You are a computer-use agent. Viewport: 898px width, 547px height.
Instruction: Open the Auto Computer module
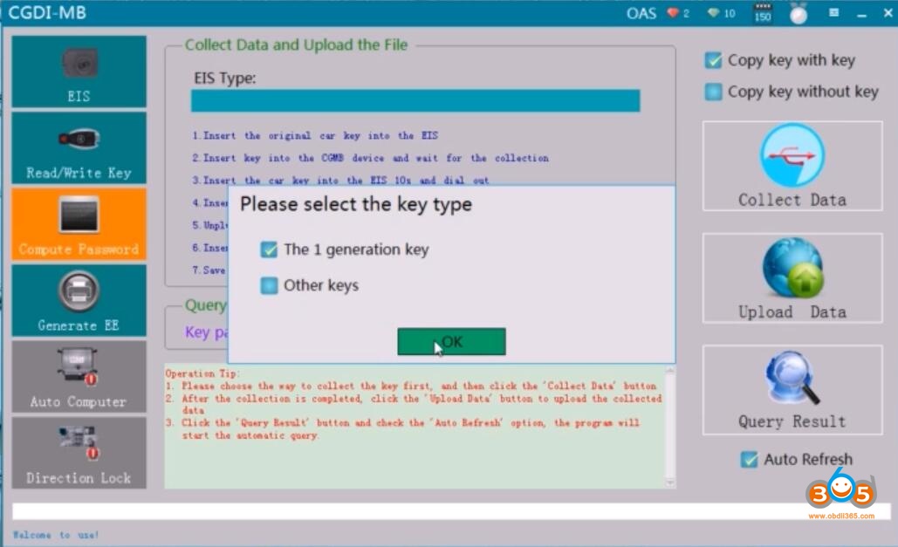tap(79, 377)
